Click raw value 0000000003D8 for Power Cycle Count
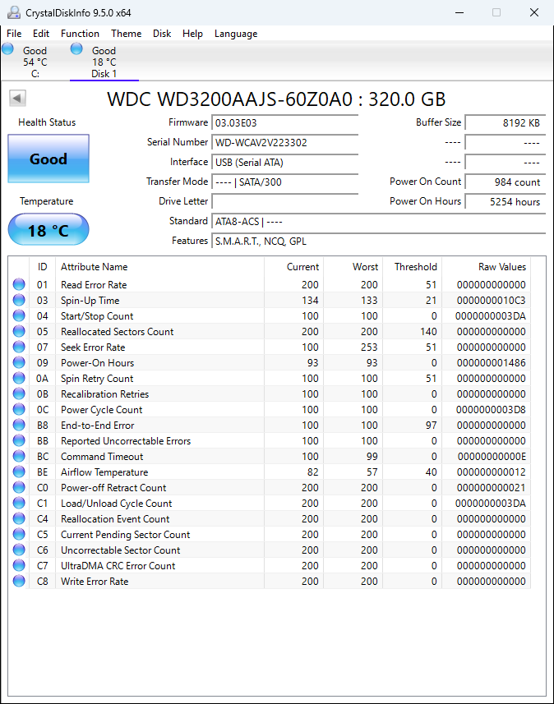 [491, 410]
